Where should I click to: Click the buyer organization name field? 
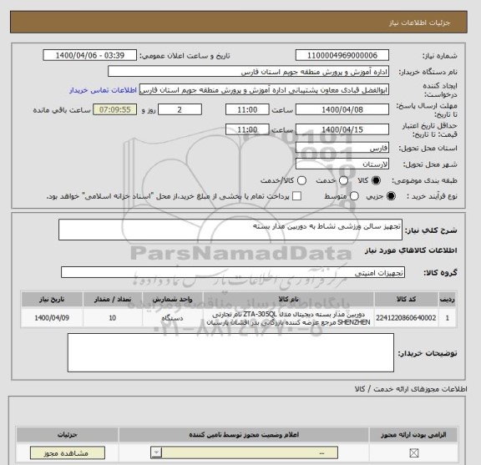[x=249, y=72]
